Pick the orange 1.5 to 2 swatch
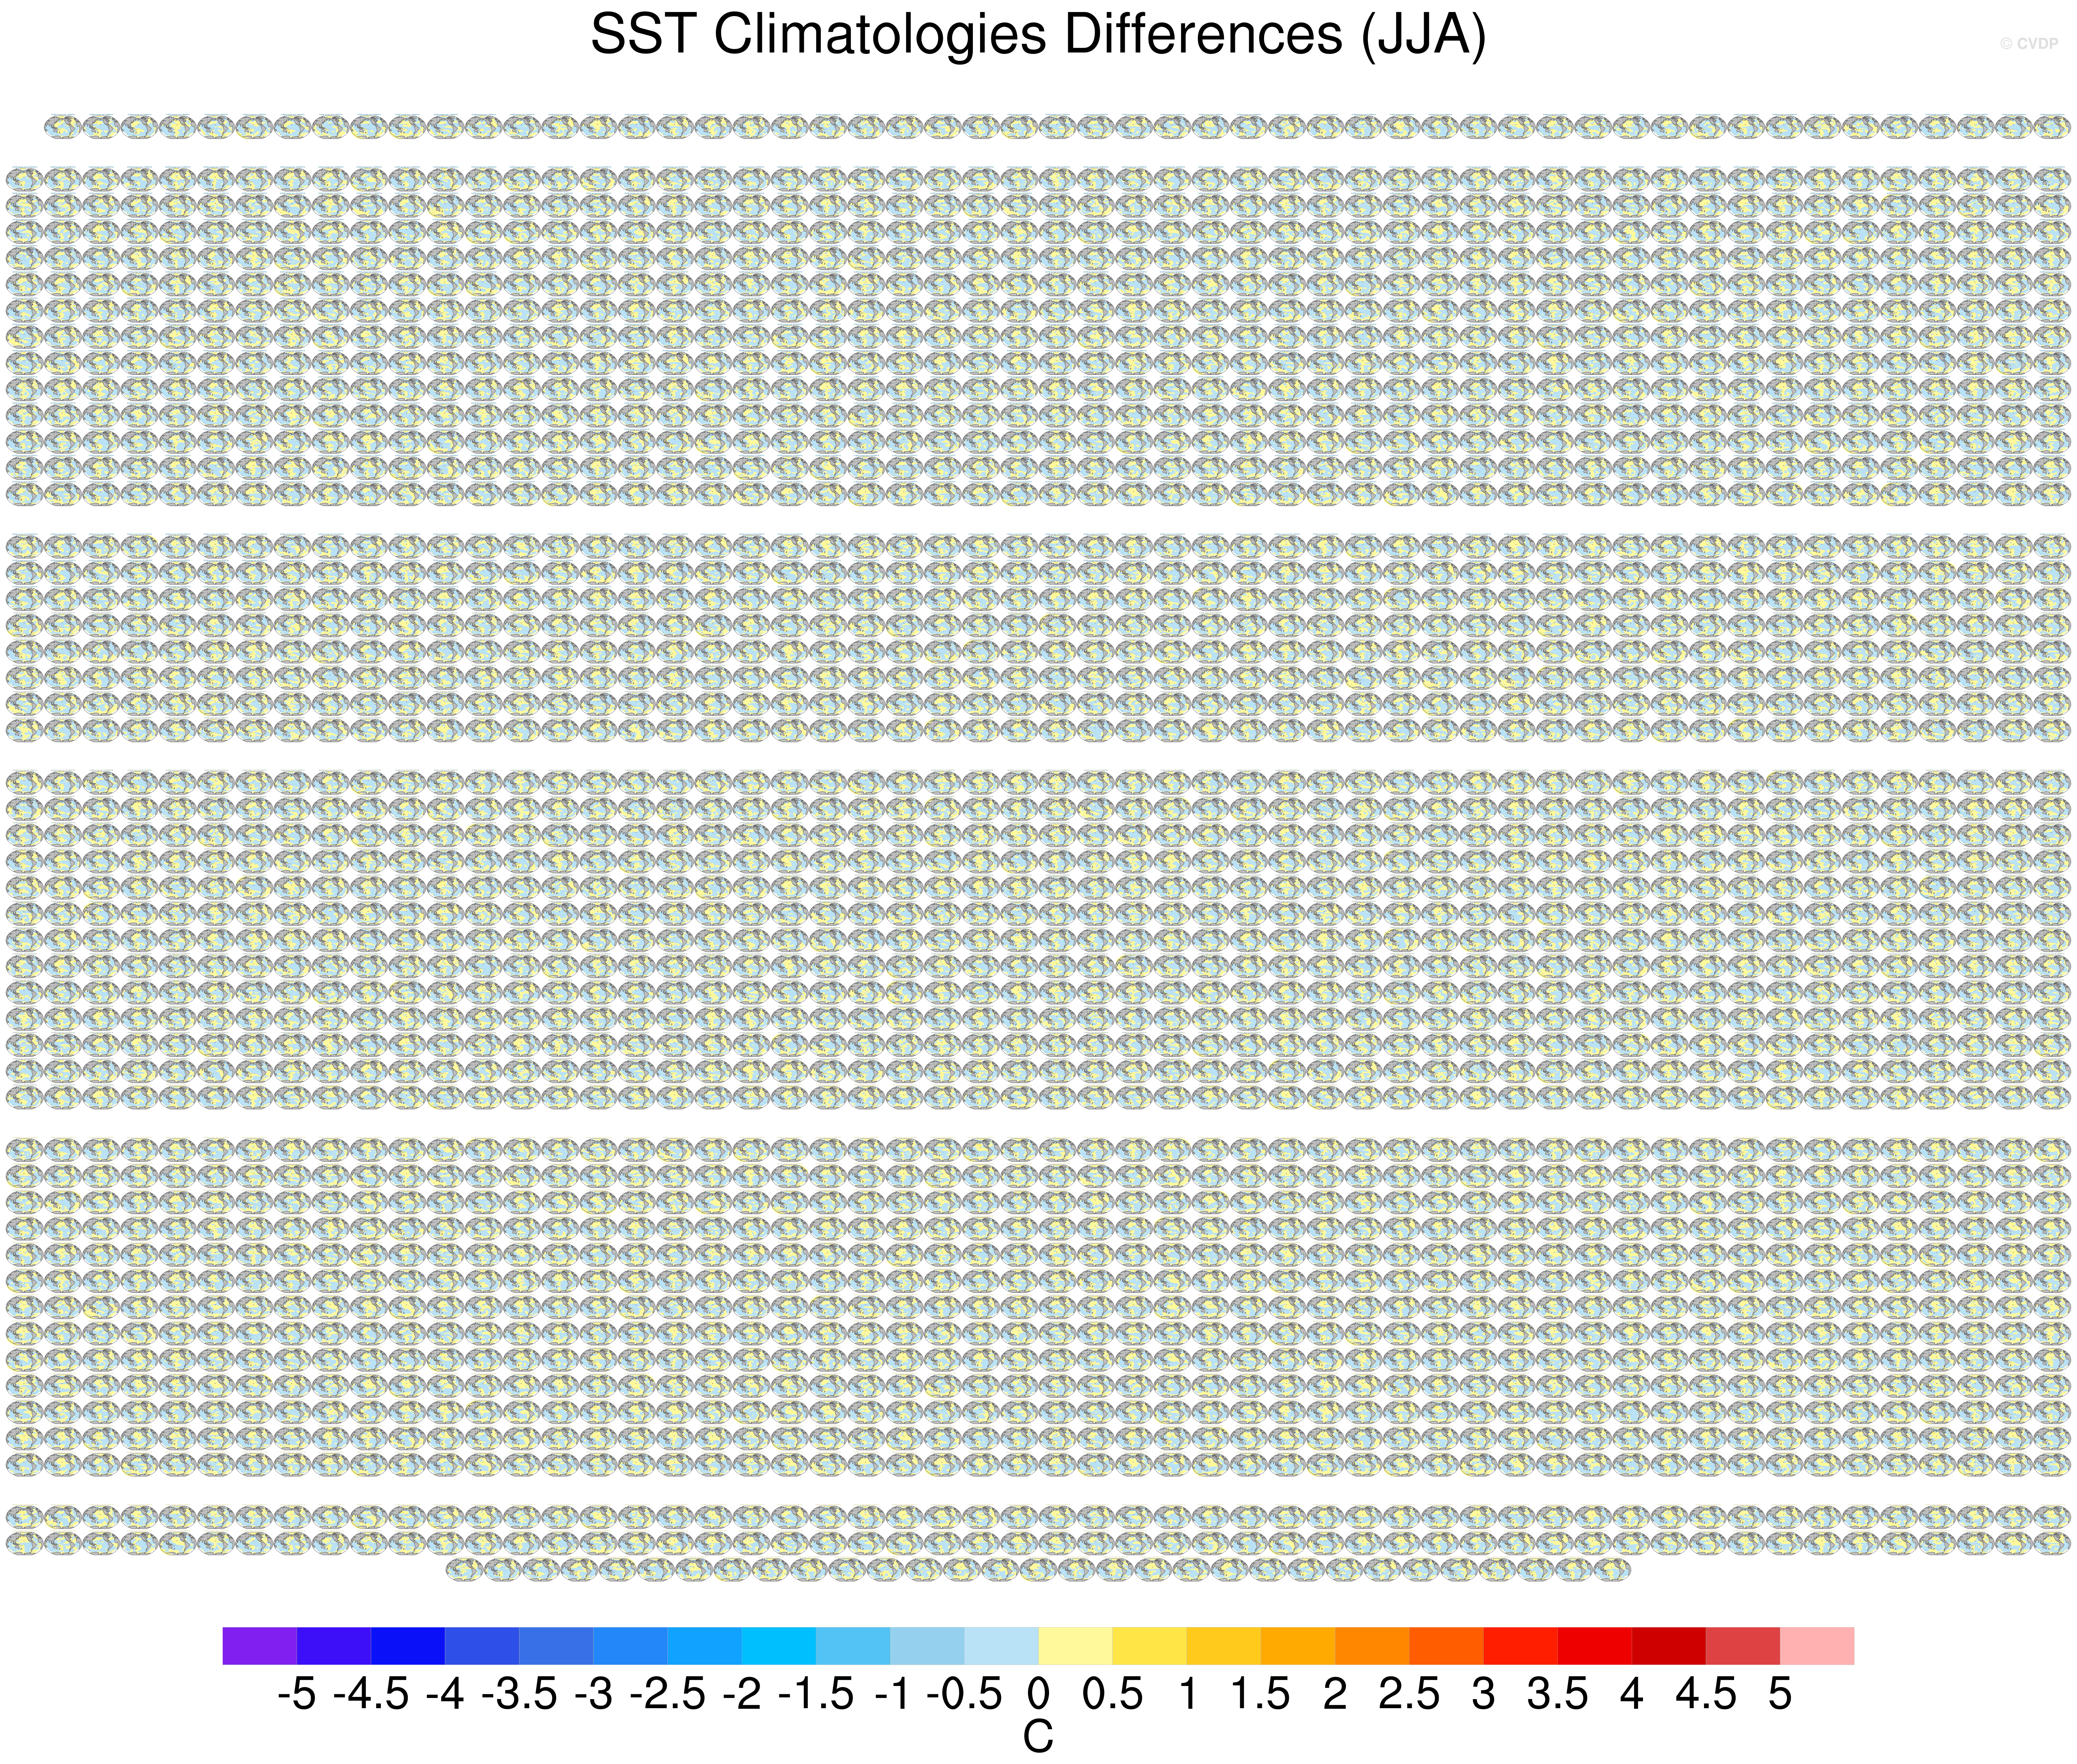 coord(1297,1645)
